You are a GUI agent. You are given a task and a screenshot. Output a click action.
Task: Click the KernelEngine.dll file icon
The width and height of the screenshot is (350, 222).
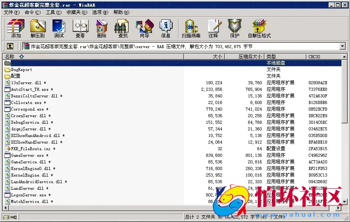pos(7,175)
